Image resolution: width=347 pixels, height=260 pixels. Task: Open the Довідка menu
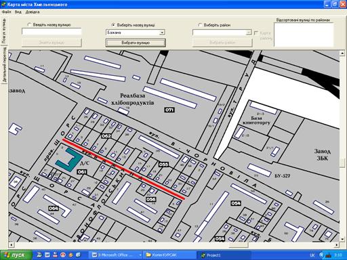33,12
